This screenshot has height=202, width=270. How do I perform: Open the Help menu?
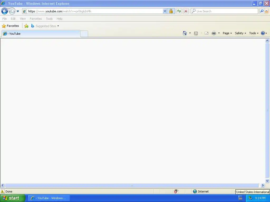[x=60, y=19]
